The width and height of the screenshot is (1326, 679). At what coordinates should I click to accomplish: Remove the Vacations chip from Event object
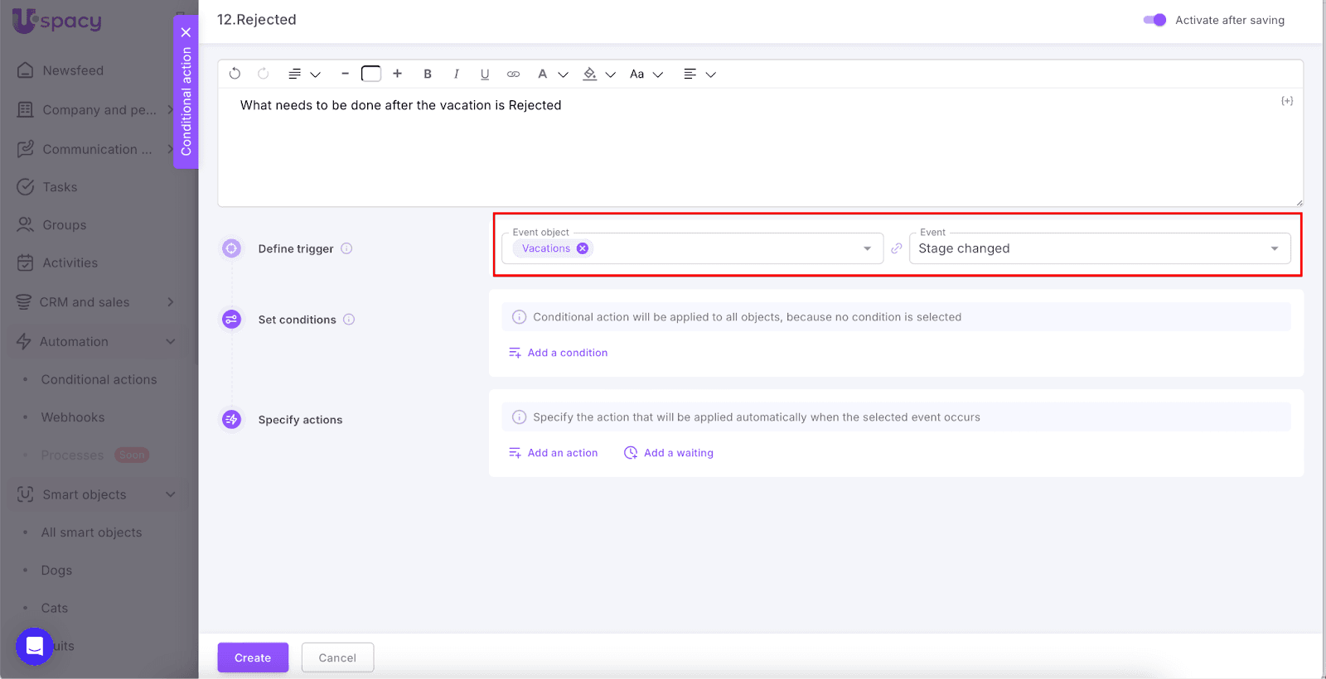(x=583, y=248)
